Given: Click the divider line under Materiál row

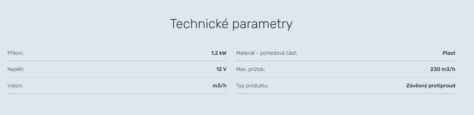Looking at the screenshot, I should point(346,61).
